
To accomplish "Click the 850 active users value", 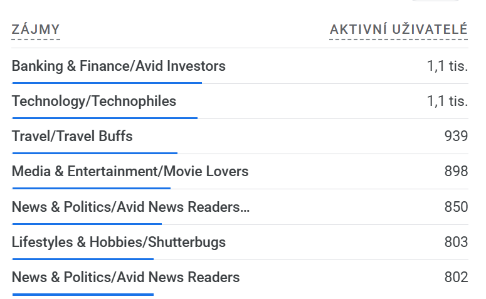I will coord(457,207).
